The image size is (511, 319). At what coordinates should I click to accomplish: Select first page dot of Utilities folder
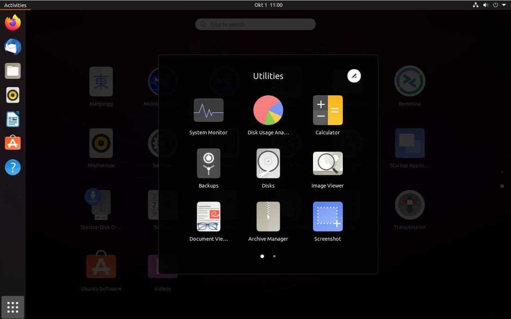tap(262, 256)
